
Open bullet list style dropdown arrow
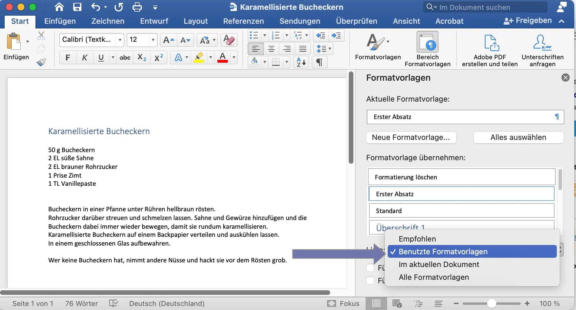(264, 35)
